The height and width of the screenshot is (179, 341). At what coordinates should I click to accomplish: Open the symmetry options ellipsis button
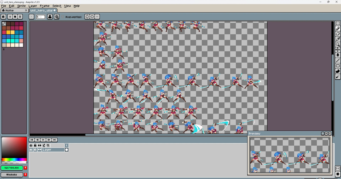[97, 17]
